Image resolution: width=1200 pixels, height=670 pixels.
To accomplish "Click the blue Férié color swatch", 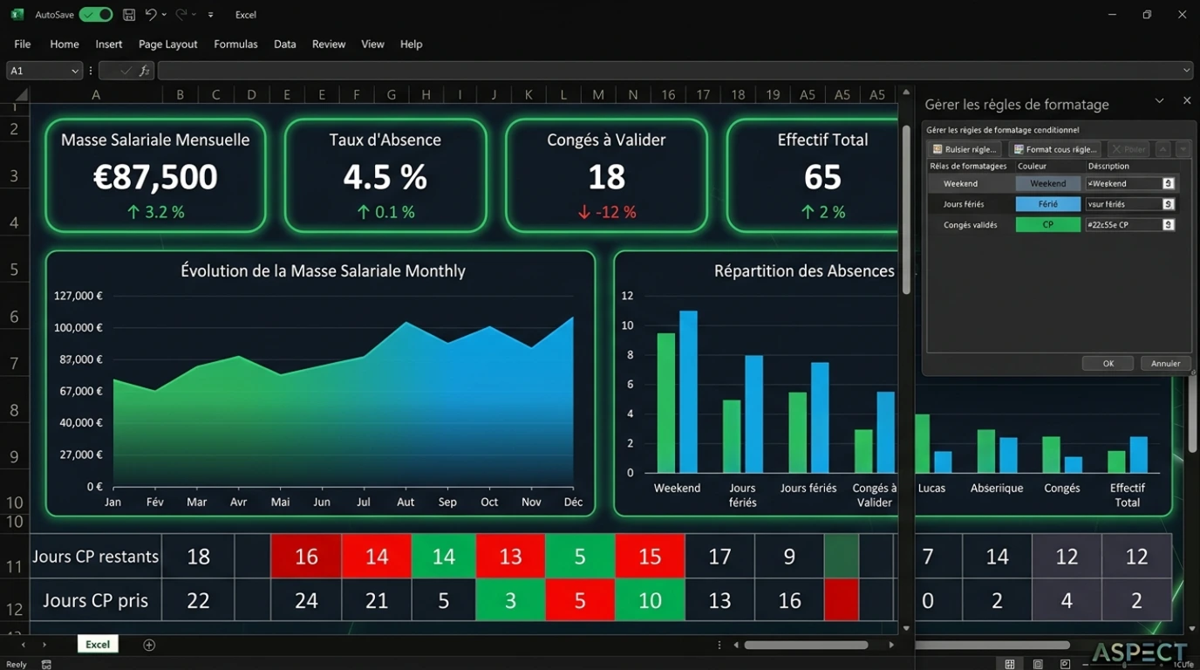I will pyautogui.click(x=1048, y=204).
